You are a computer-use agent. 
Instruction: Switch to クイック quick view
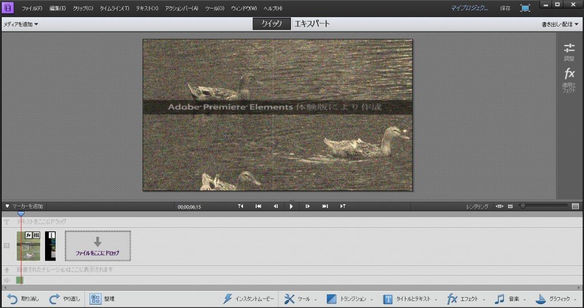pyautogui.click(x=271, y=24)
